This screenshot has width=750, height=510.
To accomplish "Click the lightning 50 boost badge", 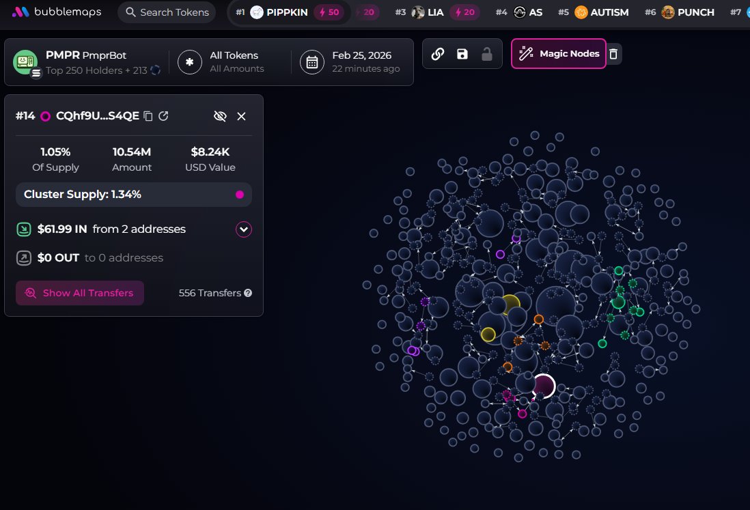I will [x=329, y=12].
